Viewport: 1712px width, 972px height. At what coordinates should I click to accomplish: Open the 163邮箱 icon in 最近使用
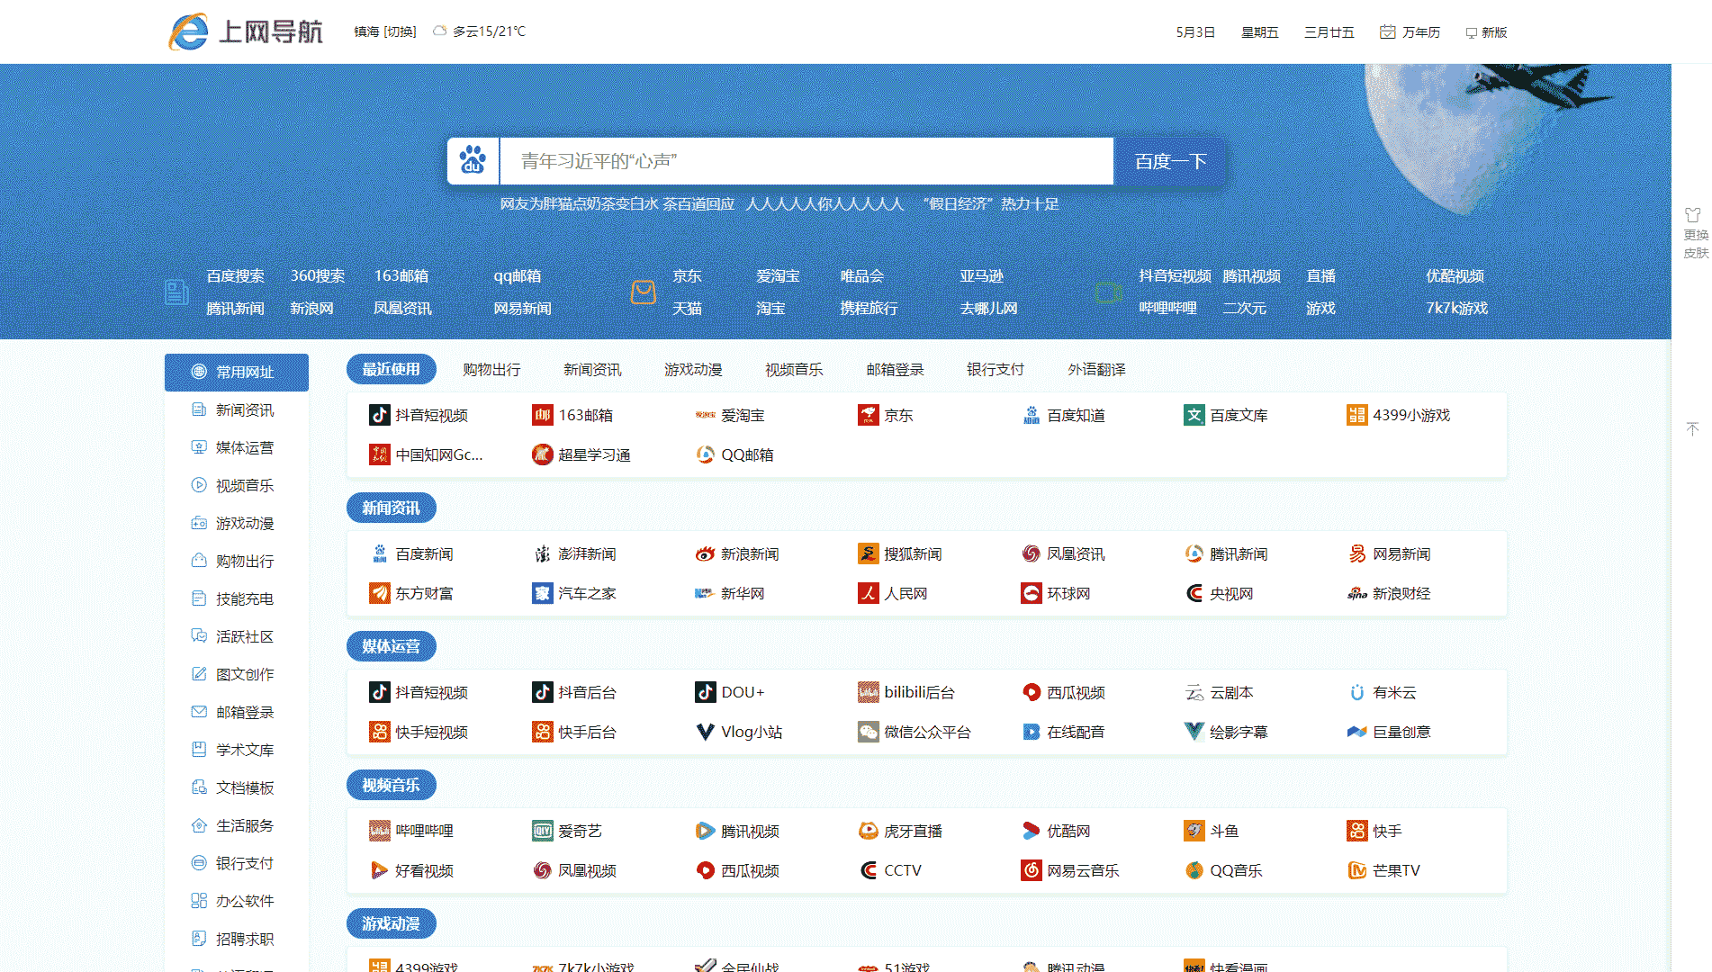tap(542, 415)
